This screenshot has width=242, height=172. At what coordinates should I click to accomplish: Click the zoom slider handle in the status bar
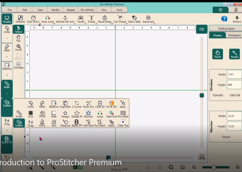coord(214,167)
